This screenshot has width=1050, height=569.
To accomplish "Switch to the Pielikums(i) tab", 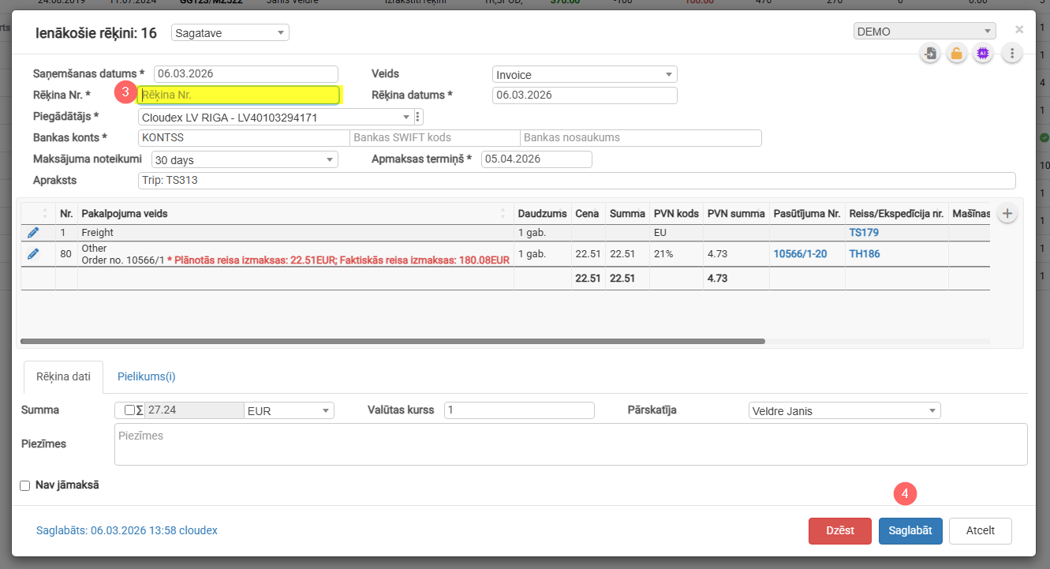I will (x=147, y=376).
